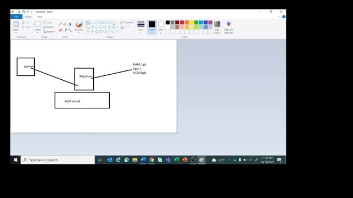Select the Diamond shape
Image resolution: width=353 pixels, height=198 pixels.
point(92,27)
